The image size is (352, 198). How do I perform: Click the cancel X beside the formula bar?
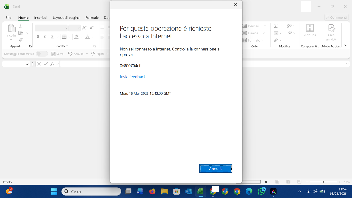(x=39, y=64)
